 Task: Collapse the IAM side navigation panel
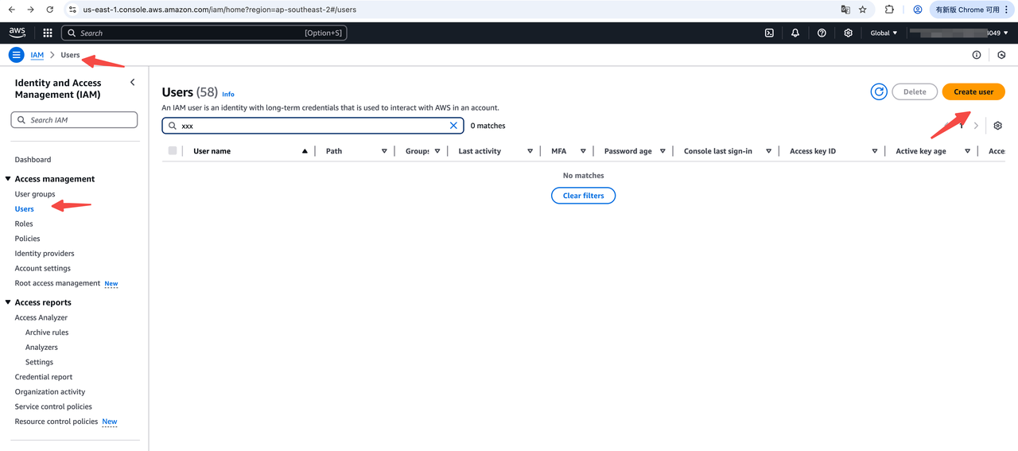[132, 83]
